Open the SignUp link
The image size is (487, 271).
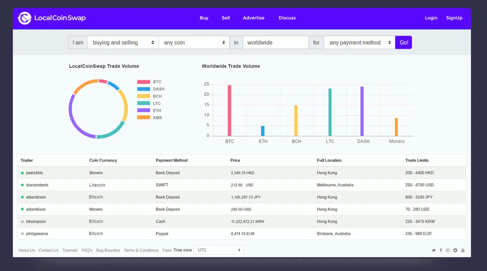click(454, 18)
